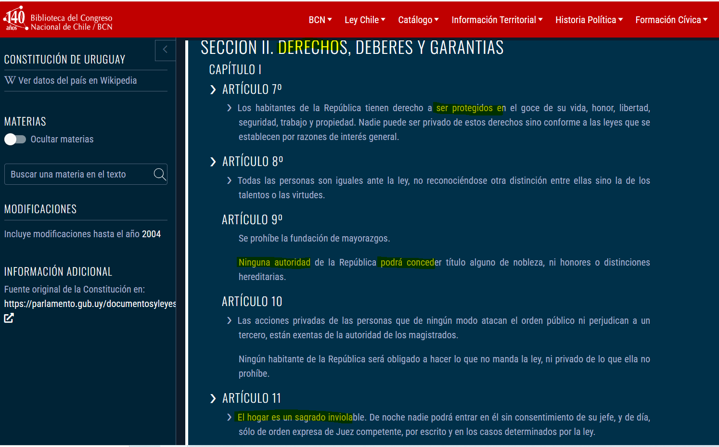Toggle the Ocultar materias switch
This screenshot has height=447, width=719.
[x=15, y=139]
